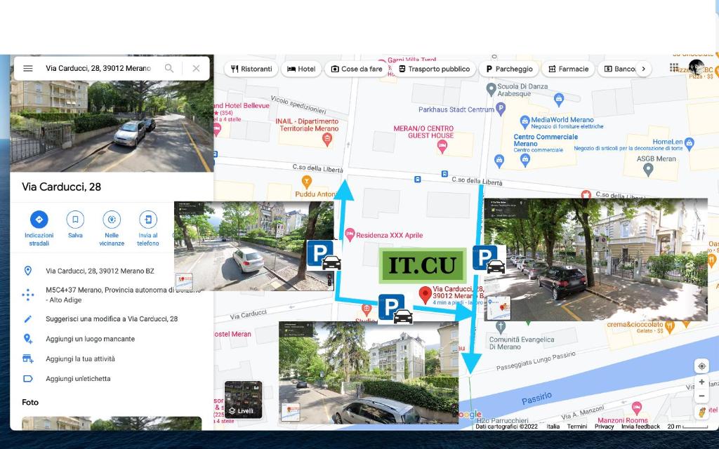Click address Via Carducci, 28, 39012 Merano BZ

click(x=100, y=271)
